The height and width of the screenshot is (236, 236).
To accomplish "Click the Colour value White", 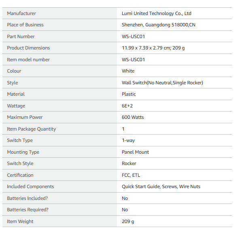I will point(128,71).
